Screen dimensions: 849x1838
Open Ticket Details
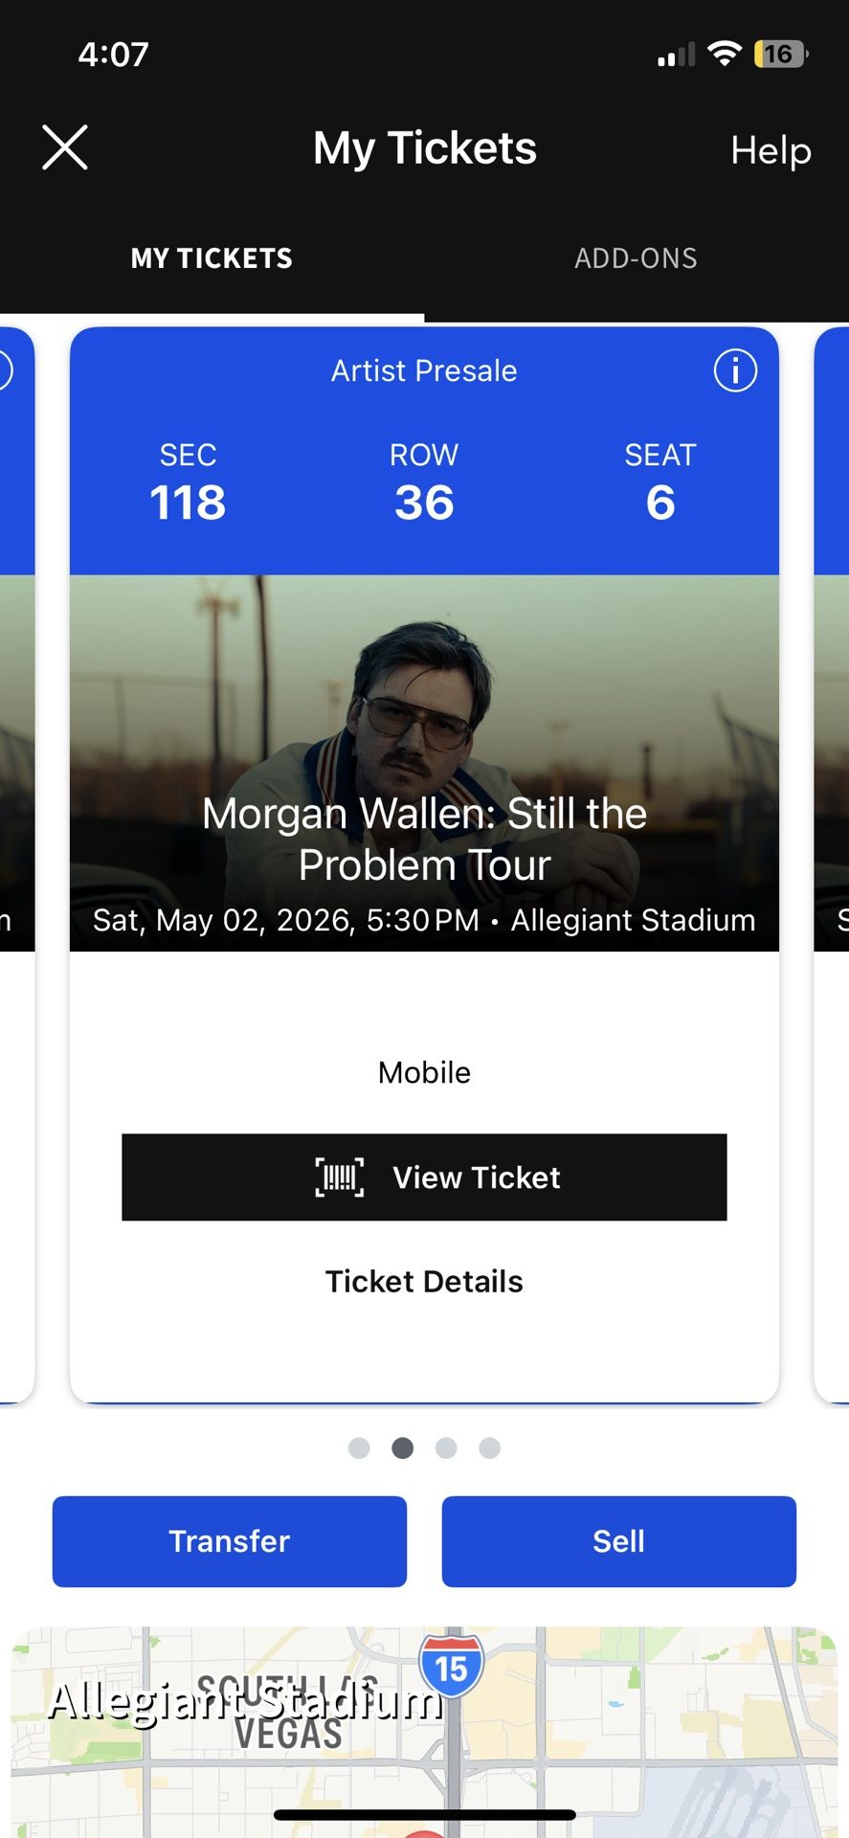pos(424,1282)
